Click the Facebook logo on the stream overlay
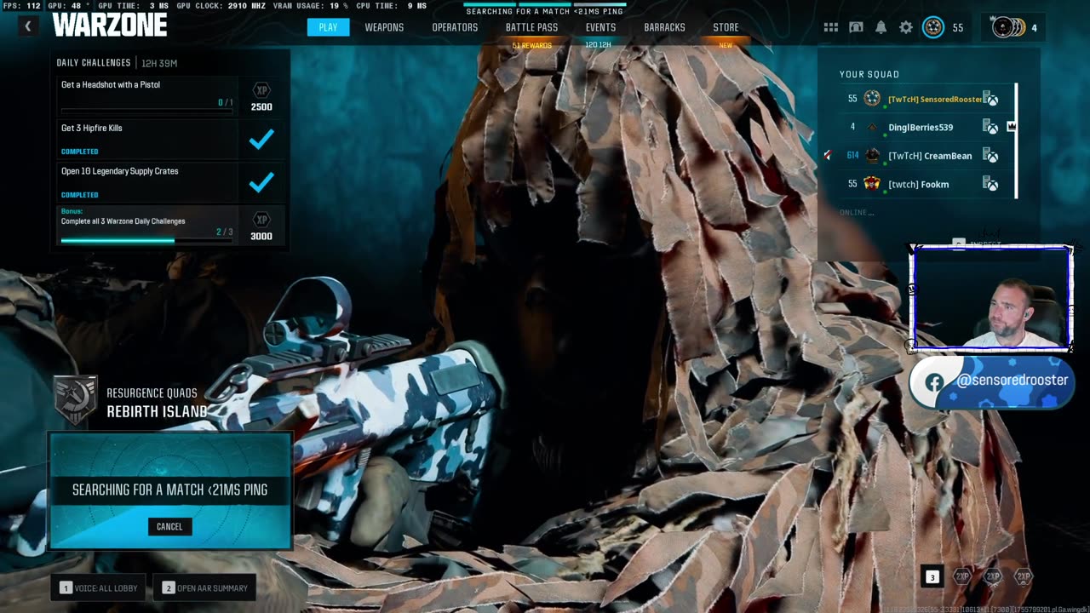The width and height of the screenshot is (1090, 613). pos(933,382)
